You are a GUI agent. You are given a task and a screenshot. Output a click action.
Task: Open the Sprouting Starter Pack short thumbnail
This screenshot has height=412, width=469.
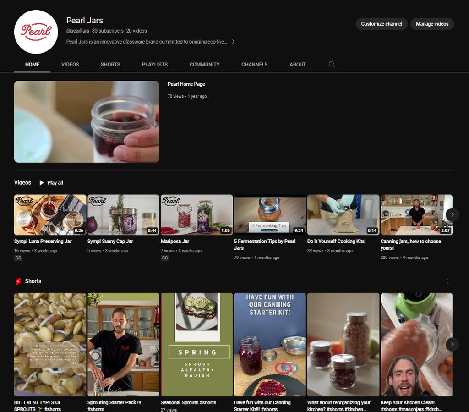(123, 345)
